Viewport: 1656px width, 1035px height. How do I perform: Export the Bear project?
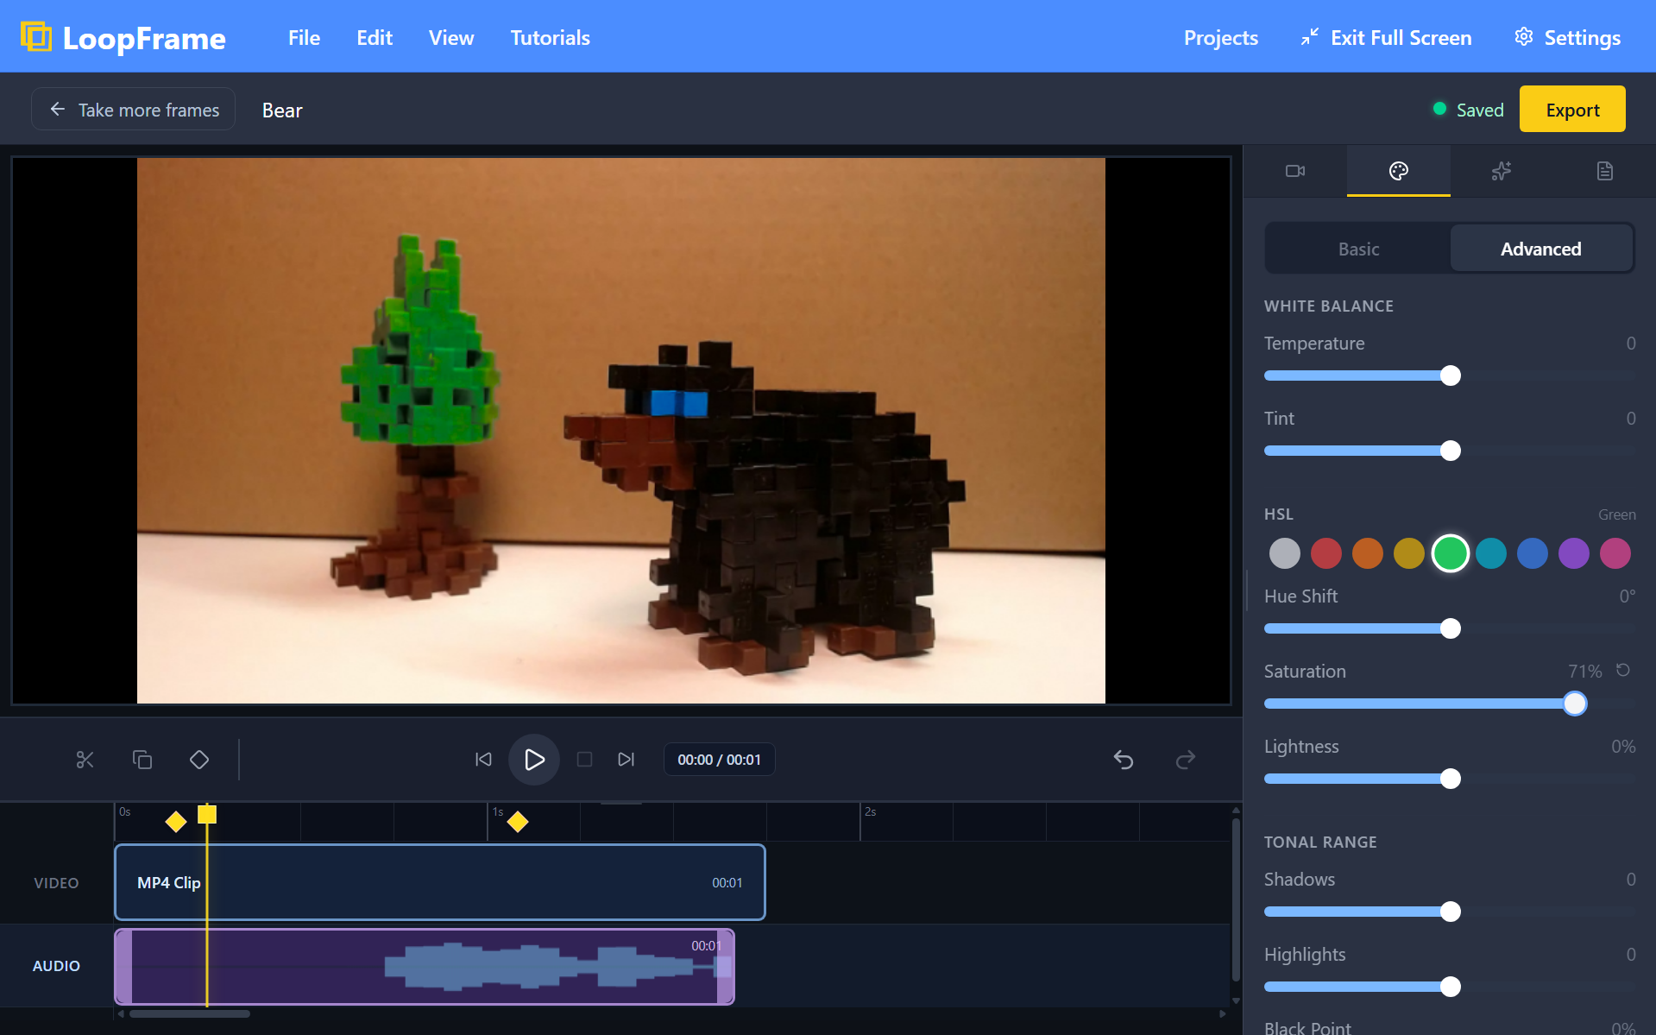(x=1571, y=109)
